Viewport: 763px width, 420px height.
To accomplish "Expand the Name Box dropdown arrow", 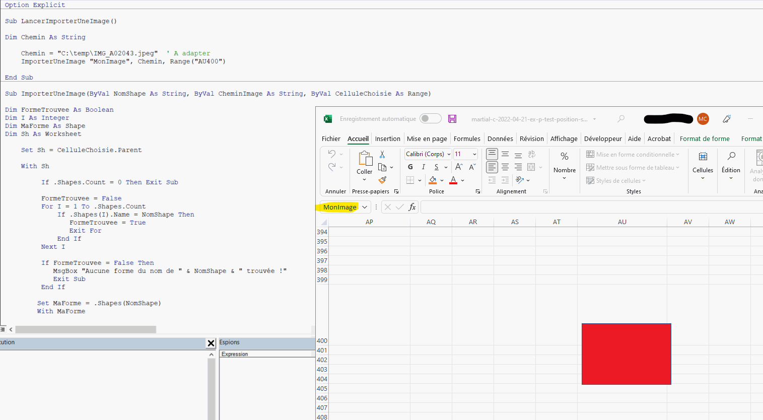I will click(364, 207).
